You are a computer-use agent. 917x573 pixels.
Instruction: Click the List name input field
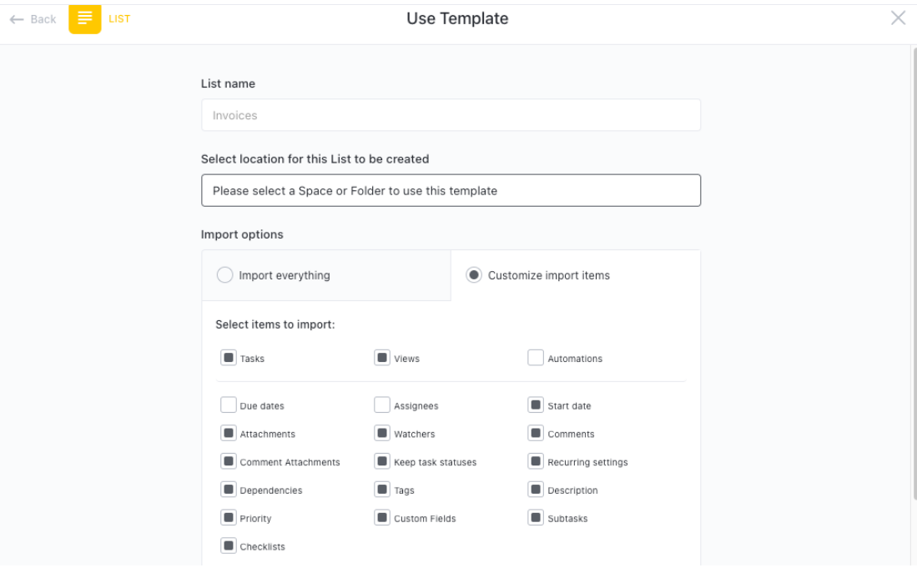click(451, 115)
